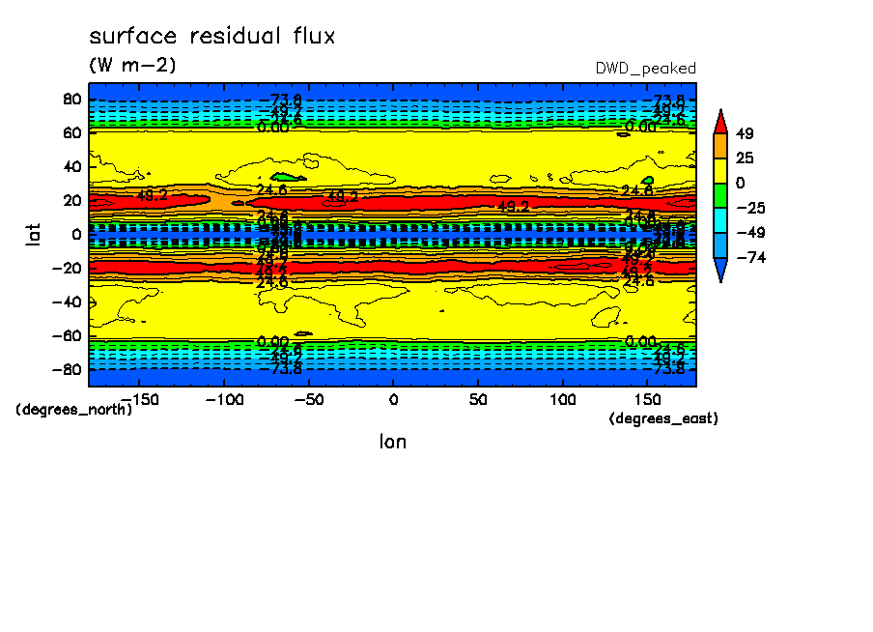Click the '(degrees_east)' units text
This screenshot has width=873, height=632.
[663, 418]
